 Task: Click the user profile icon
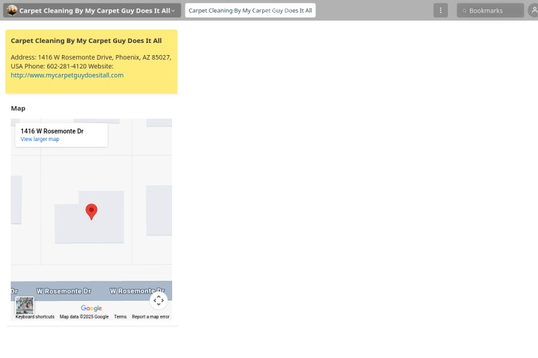click(533, 10)
